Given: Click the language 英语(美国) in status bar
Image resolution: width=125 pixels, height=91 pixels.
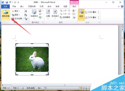Looking at the screenshot, I should click(x=31, y=88).
